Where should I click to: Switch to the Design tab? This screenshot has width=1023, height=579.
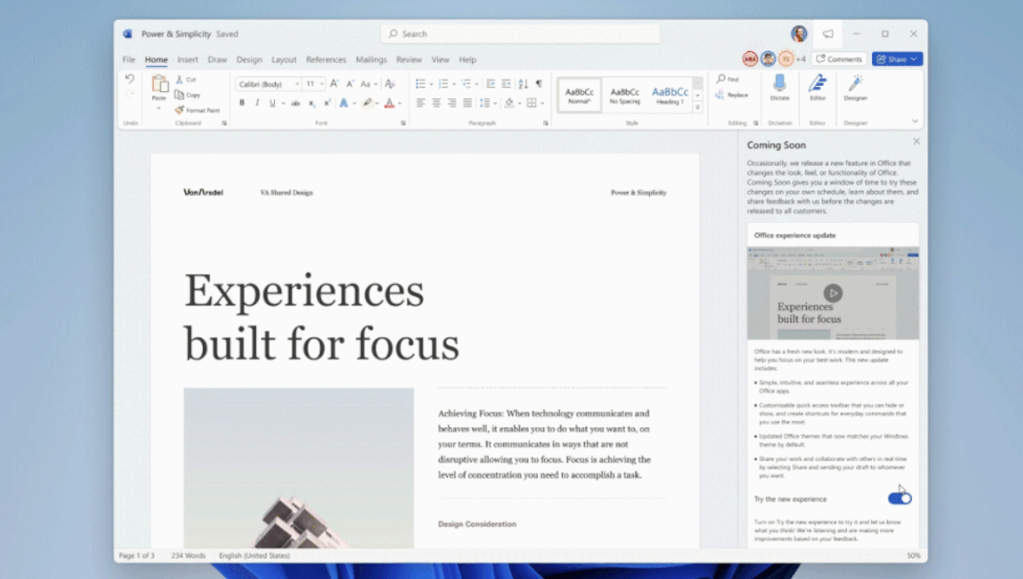tap(249, 59)
